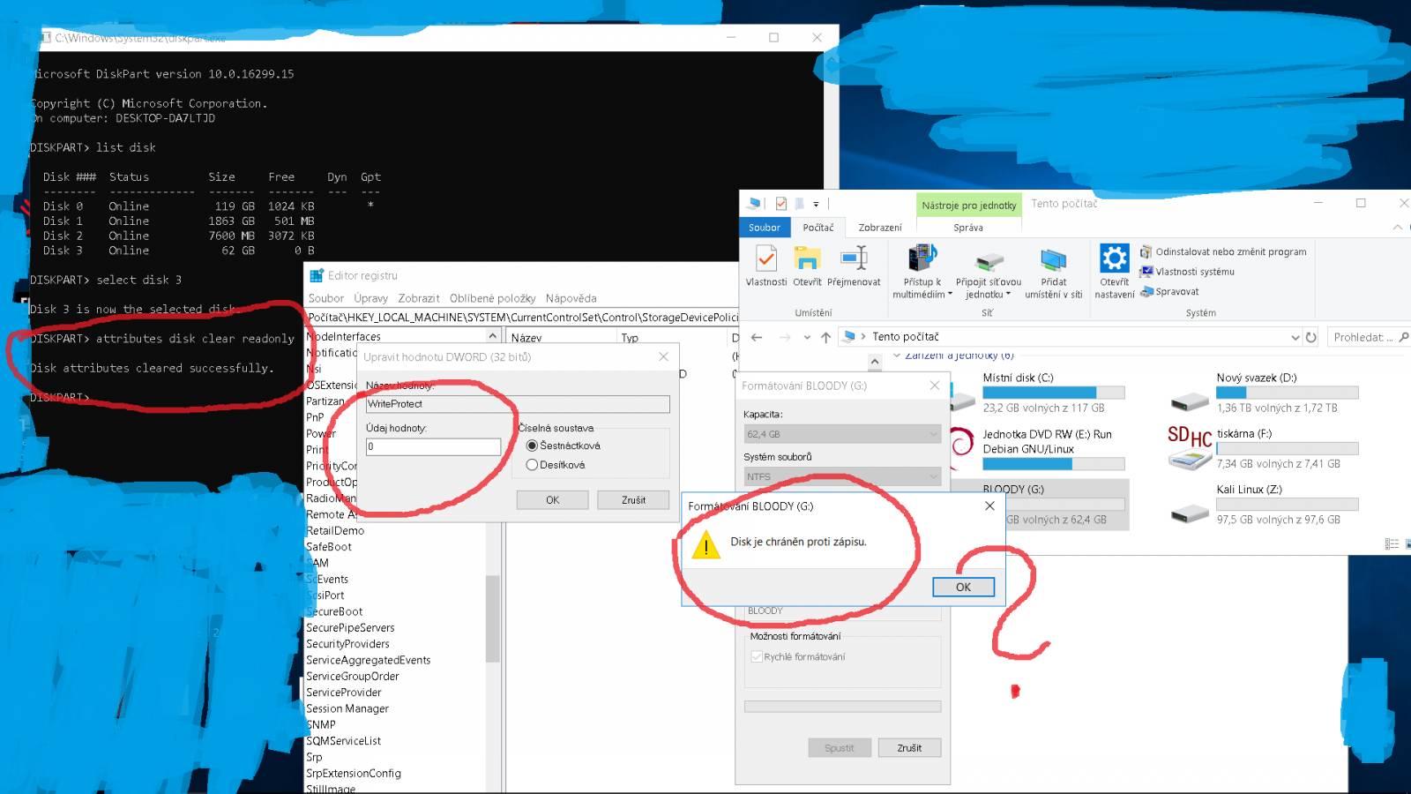The height and width of the screenshot is (794, 1411).
Task: Click the WriteProtect value name field
Action: click(x=518, y=404)
